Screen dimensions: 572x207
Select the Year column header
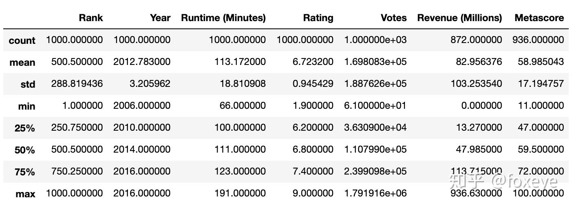(x=160, y=18)
